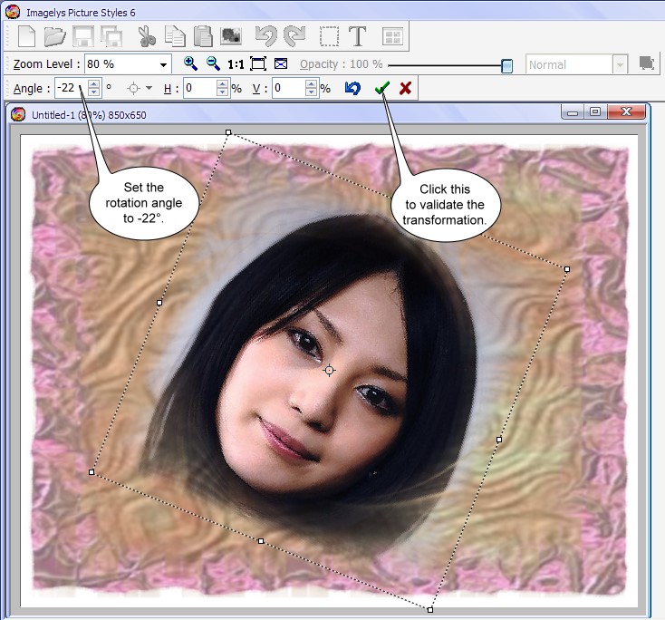Undo the last action with the left arrow
The image size is (665, 620).
(x=266, y=36)
